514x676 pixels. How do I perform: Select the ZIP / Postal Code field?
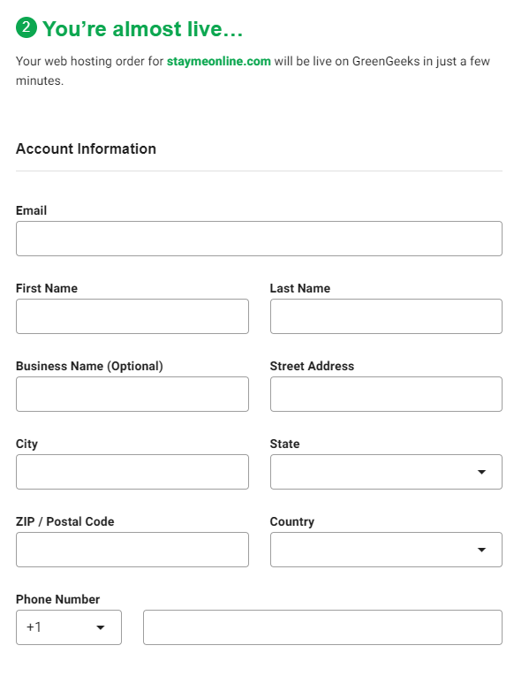click(132, 550)
